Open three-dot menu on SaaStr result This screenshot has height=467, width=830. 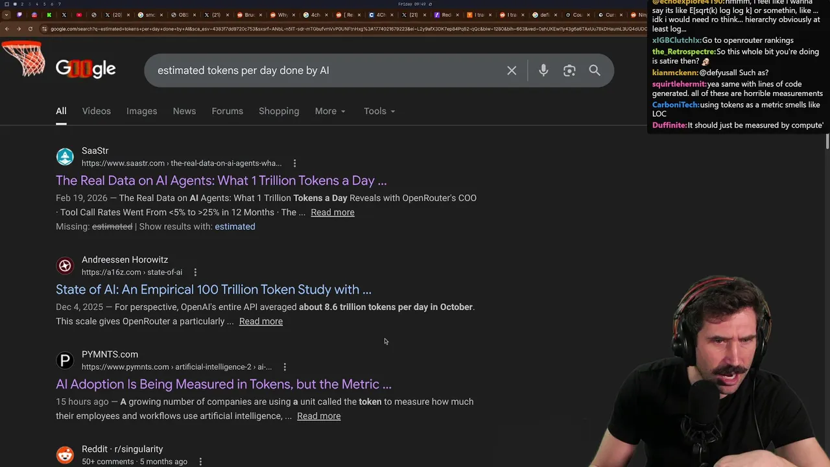[294, 163]
